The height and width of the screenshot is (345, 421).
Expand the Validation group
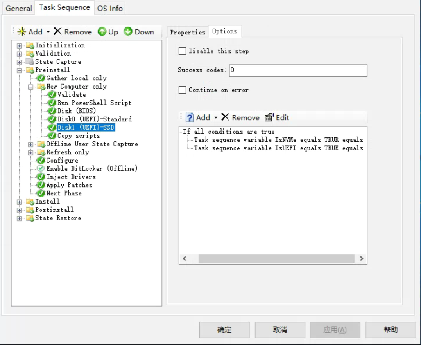19,54
